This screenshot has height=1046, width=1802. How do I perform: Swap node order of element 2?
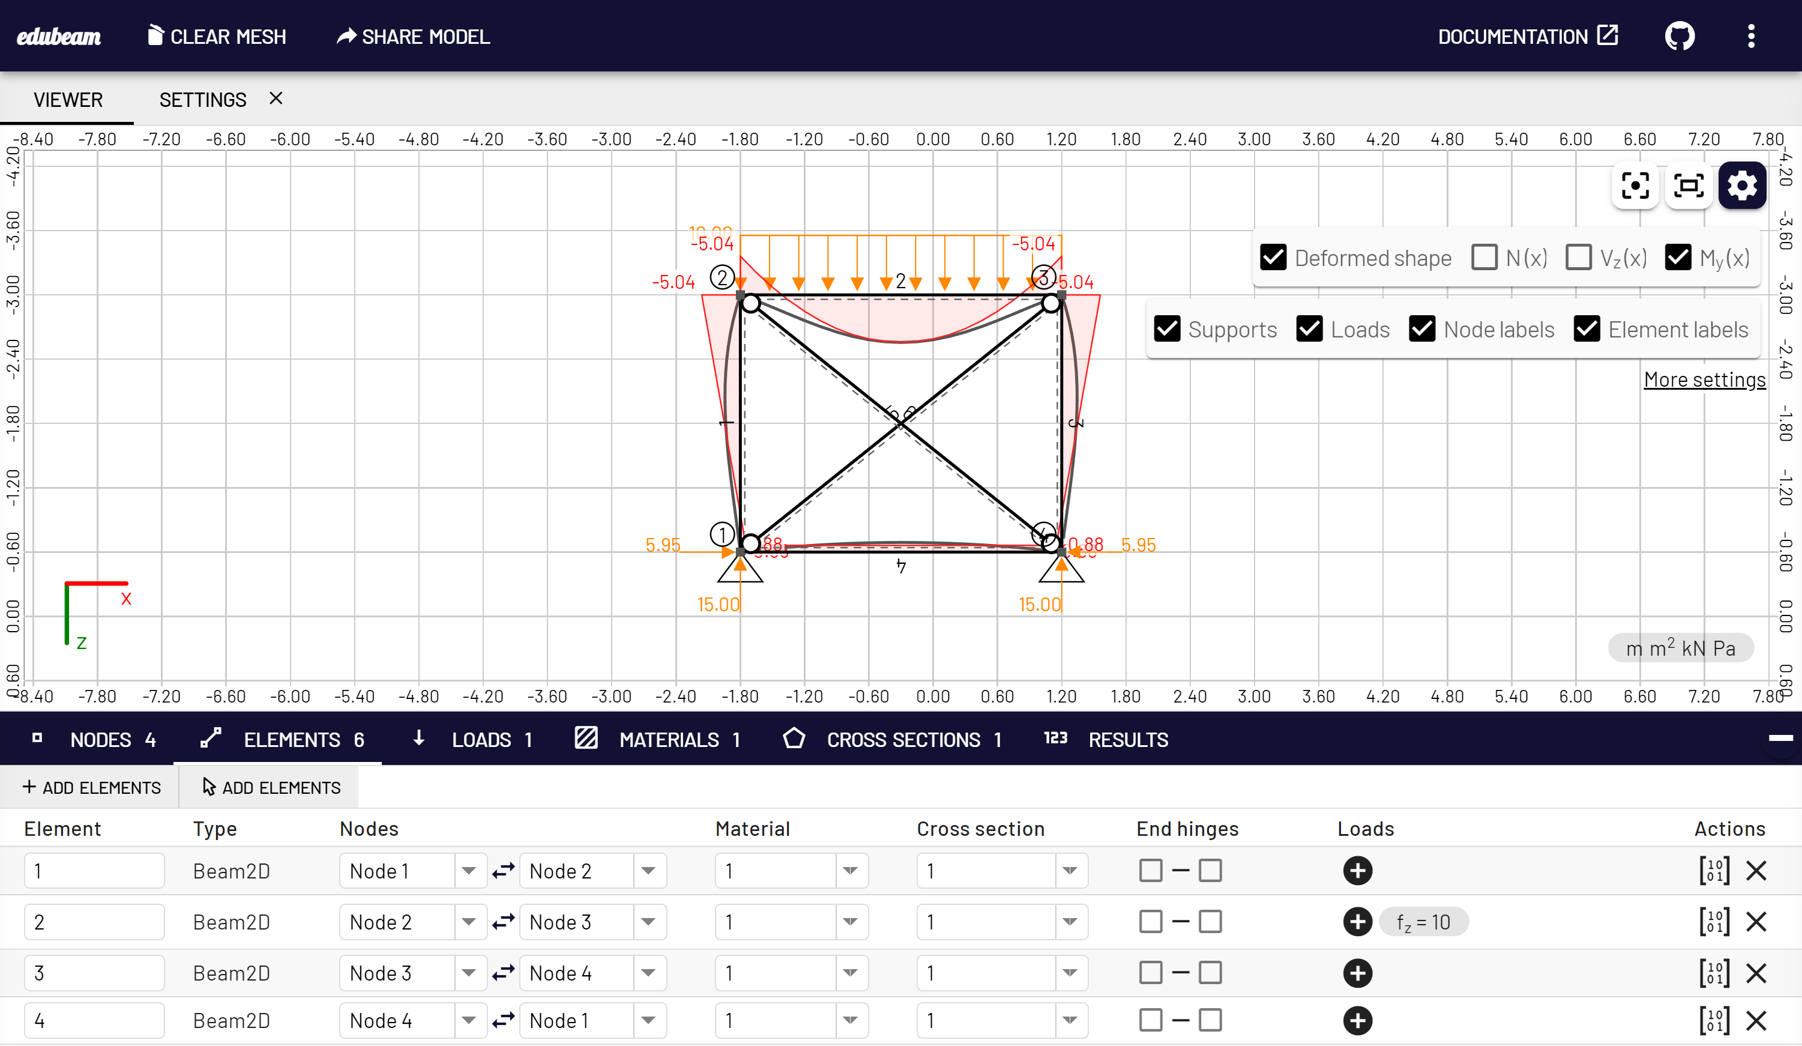coord(502,922)
